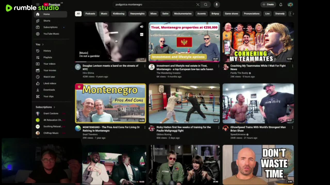The image size is (330, 185).
Task: Select the Game shows filter chip
Action: point(232,14)
